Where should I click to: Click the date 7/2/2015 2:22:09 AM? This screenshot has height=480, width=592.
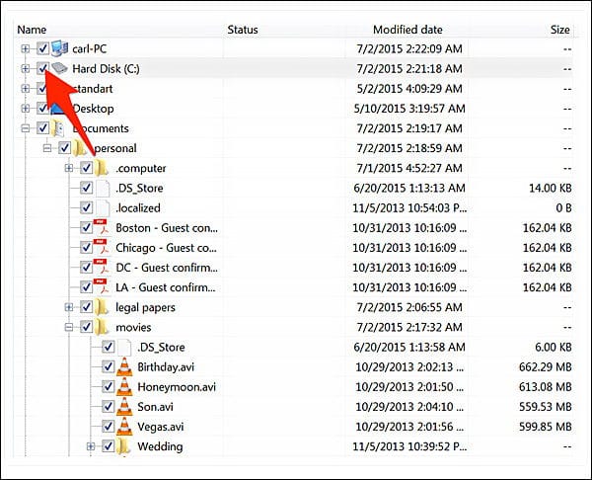click(409, 48)
